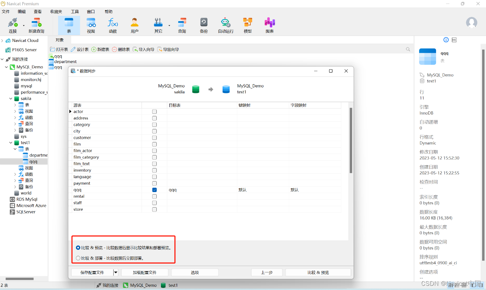Select the RDS MySql connection

[x=27, y=199]
